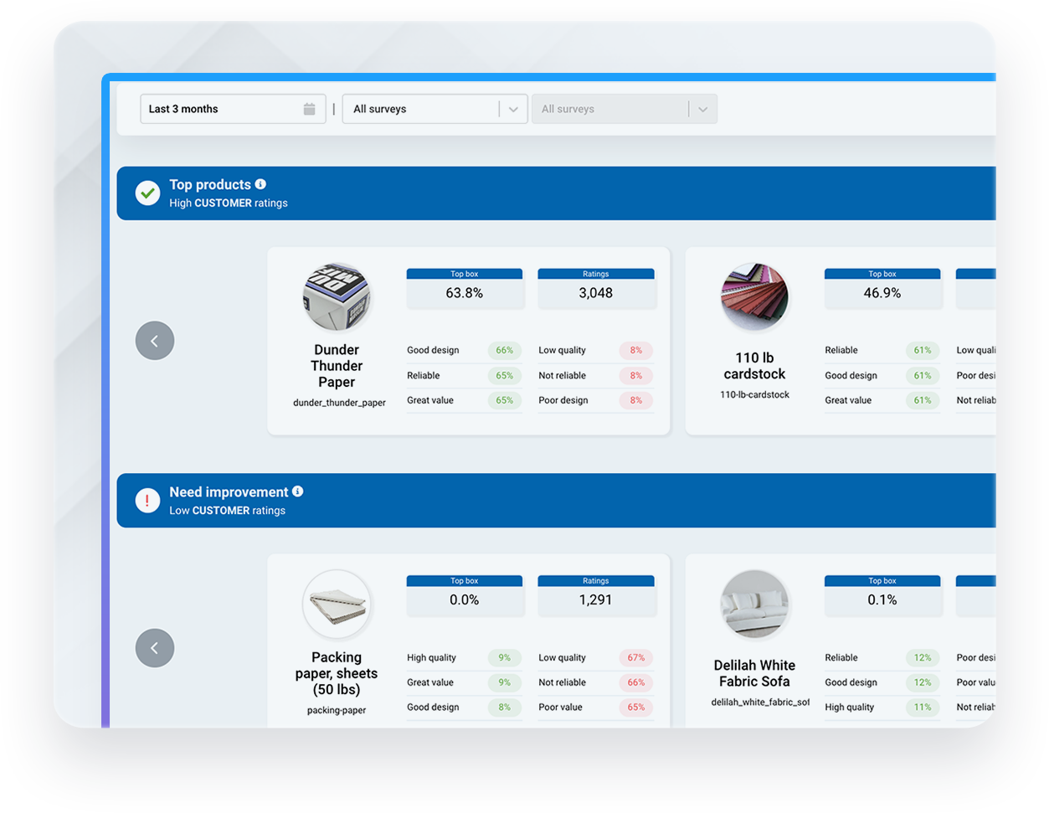The image size is (1049, 813).
Task: Click the Dunder Thunder Paper product name
Action: pos(337,366)
